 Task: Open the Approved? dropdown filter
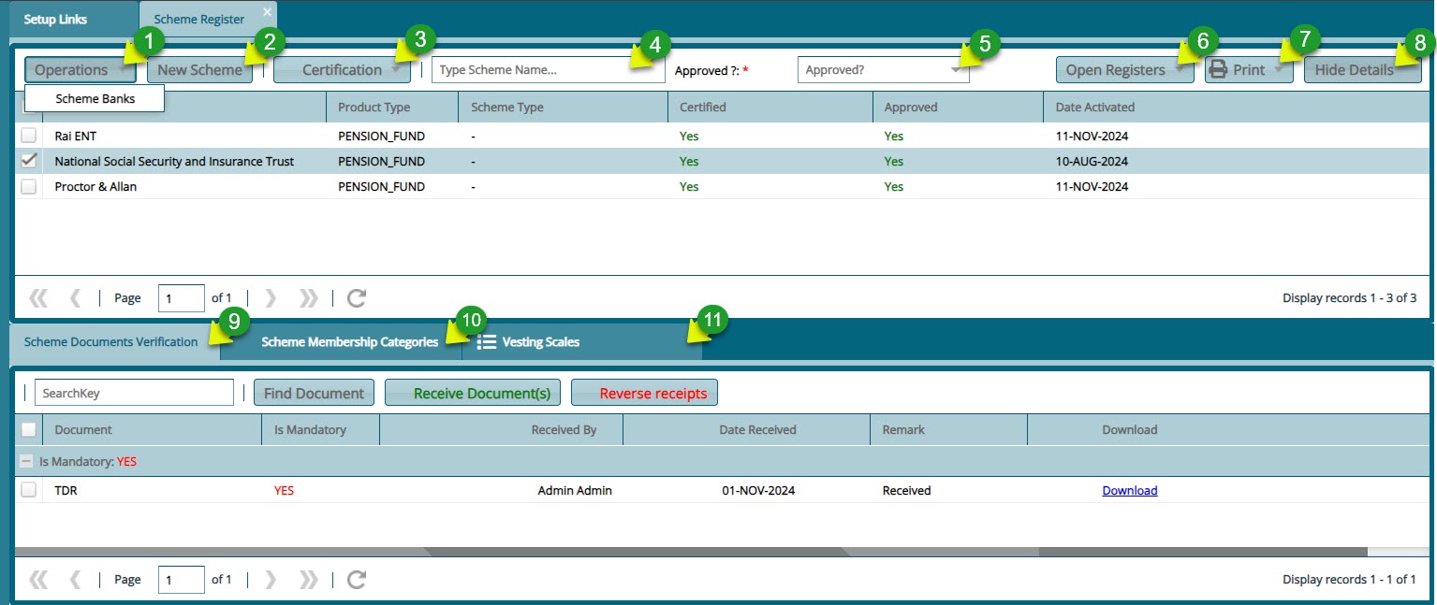coord(957,69)
